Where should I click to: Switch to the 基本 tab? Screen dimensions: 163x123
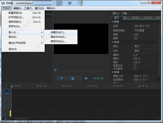[117, 18]
